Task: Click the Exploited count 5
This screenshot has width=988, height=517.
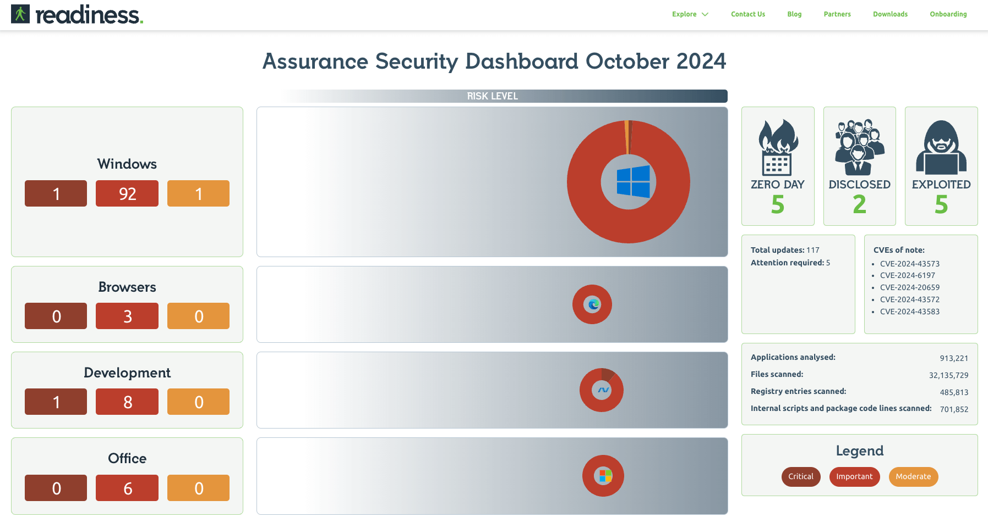Action: click(941, 204)
